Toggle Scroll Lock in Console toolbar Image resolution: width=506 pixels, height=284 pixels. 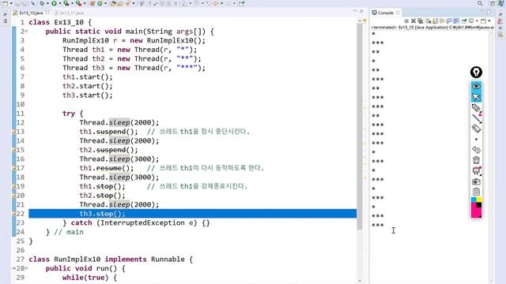tap(435, 21)
